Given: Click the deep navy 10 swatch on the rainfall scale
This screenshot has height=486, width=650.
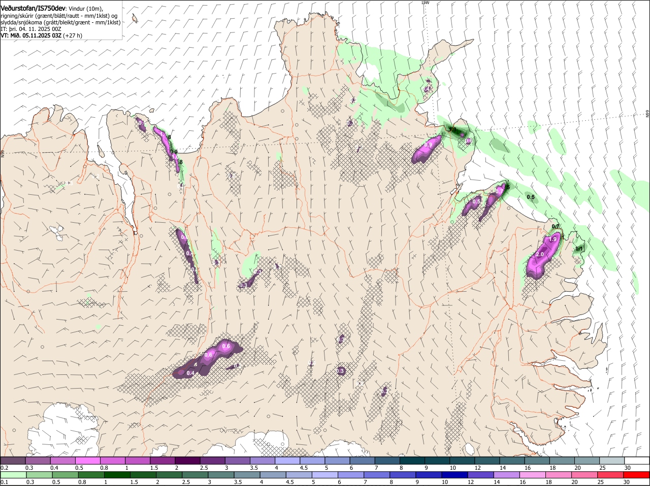Looking at the screenshot, I should point(454,475).
